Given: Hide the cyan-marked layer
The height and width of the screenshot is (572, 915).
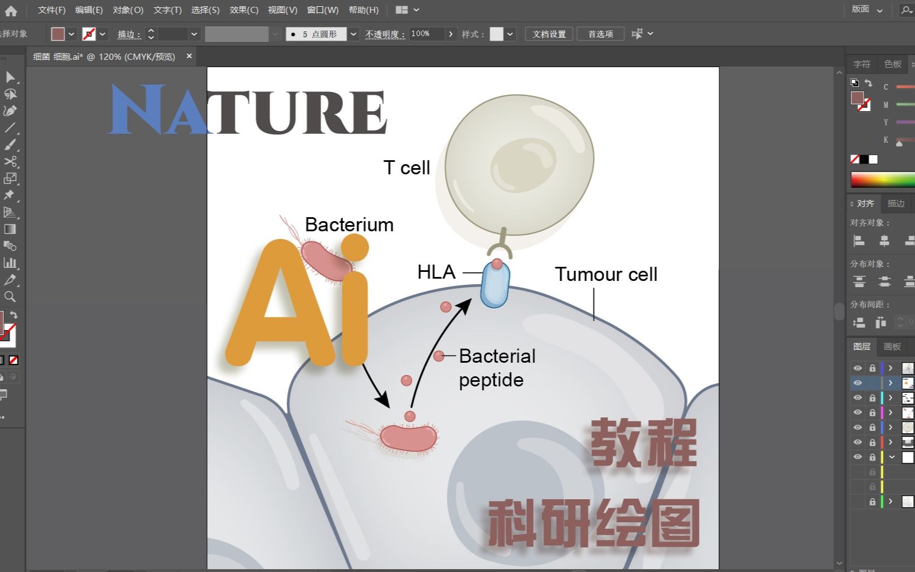Looking at the screenshot, I should pos(857,398).
